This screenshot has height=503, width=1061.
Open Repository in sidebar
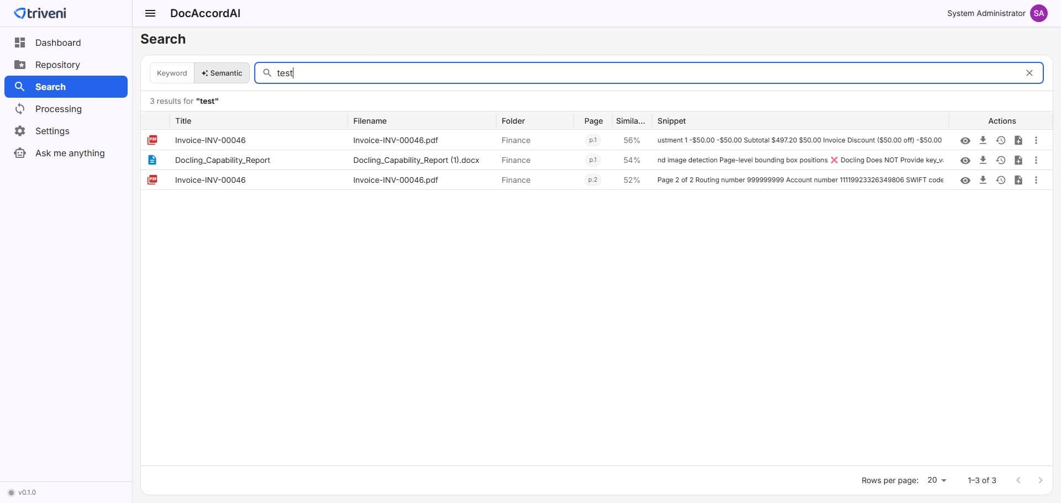pyautogui.click(x=66, y=65)
